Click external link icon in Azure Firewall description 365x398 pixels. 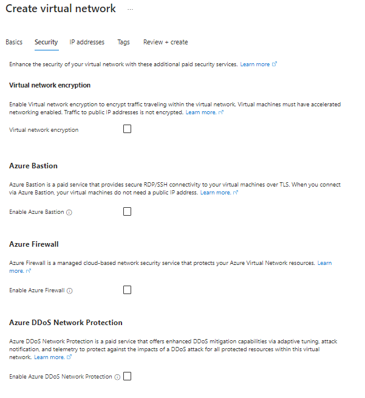point(29,271)
